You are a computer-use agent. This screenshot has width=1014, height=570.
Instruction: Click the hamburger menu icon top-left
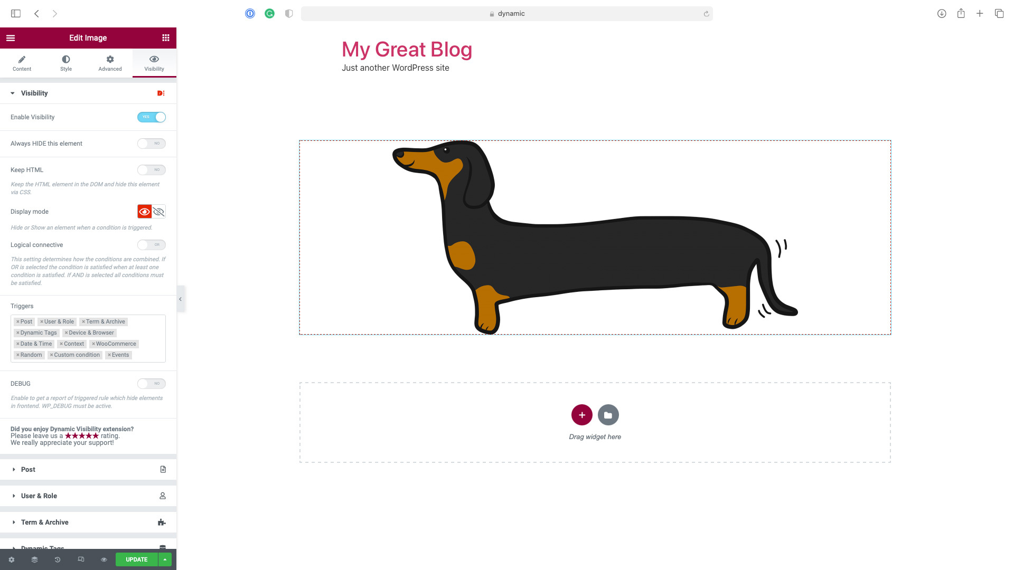[x=11, y=37]
